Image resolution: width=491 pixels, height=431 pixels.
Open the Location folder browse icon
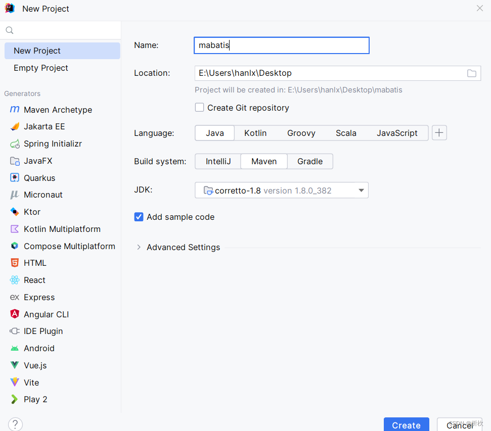point(472,73)
